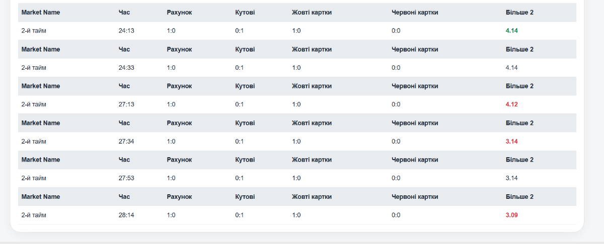Screen dimensions: 604x244
Task: Select the red 3.09 odds value
Action: 512,215
